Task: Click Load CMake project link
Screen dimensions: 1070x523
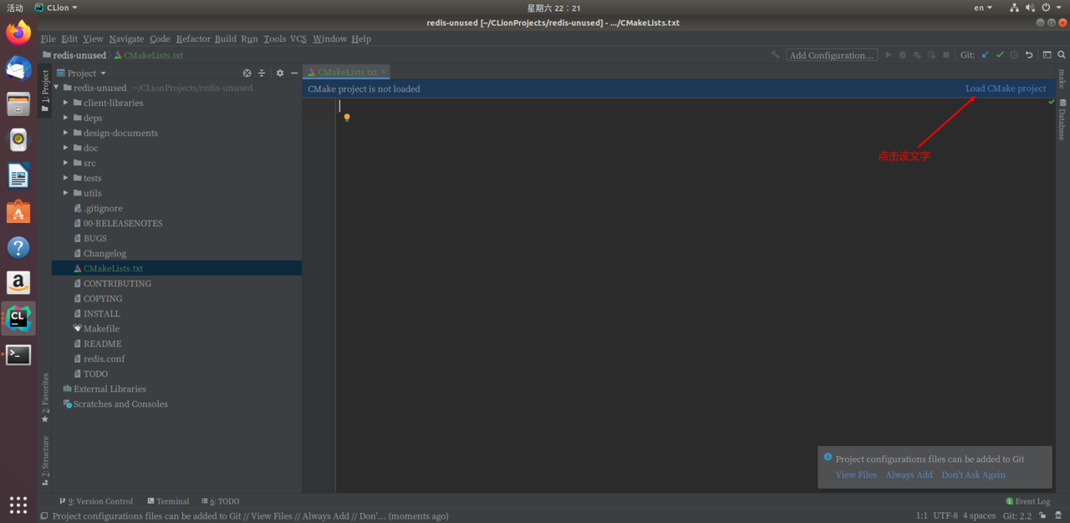Action: coord(1006,89)
